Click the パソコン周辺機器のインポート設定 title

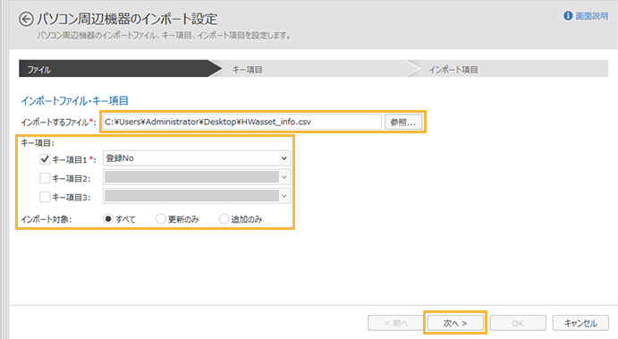pos(127,19)
